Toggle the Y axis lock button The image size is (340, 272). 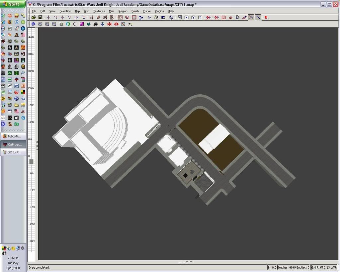[193, 17]
